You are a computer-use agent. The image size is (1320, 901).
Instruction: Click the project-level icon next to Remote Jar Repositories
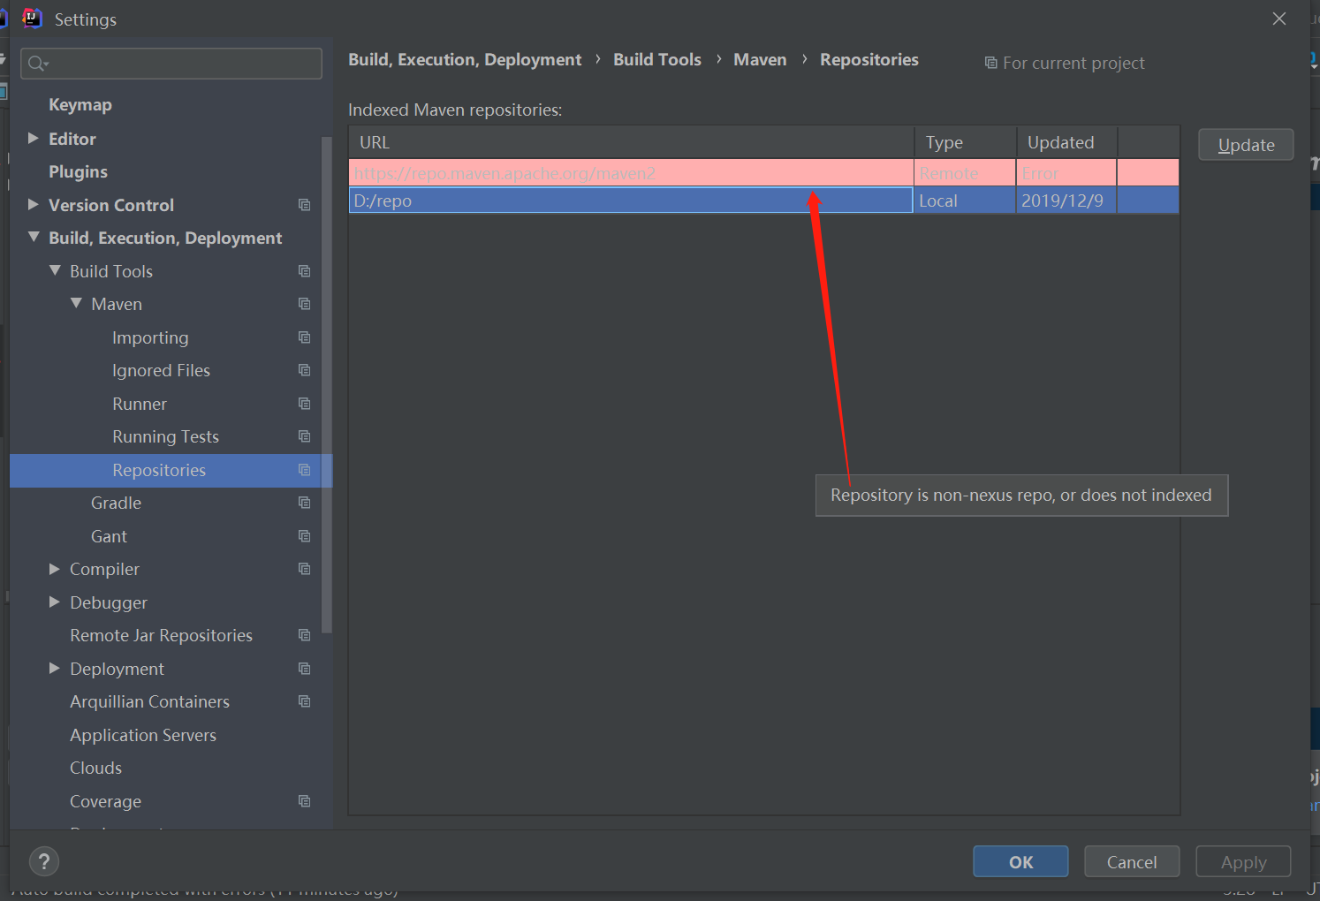(305, 635)
